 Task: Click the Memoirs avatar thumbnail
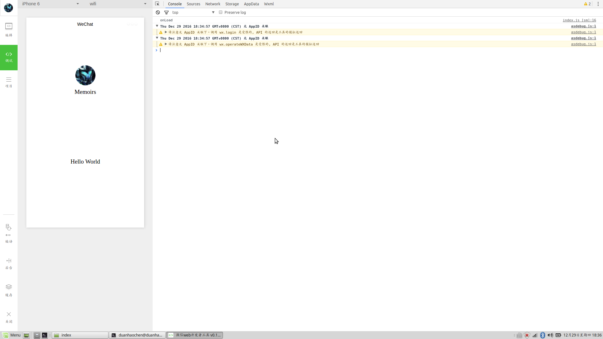point(85,75)
